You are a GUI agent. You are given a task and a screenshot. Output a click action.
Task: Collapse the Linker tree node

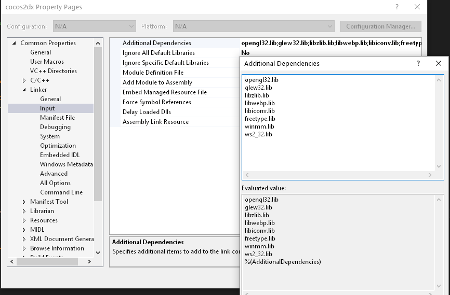pos(24,90)
